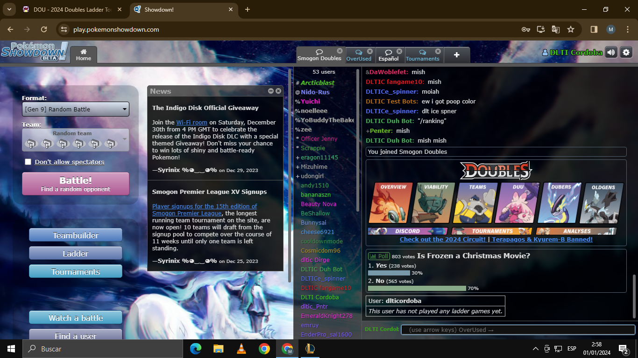Click the No 70% poll result bar
This screenshot has width=638, height=358.
pos(417,289)
